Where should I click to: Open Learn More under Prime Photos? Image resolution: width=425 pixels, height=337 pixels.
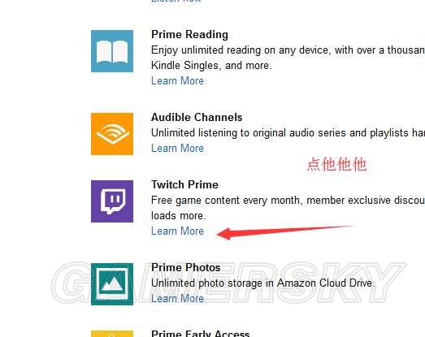point(177,299)
